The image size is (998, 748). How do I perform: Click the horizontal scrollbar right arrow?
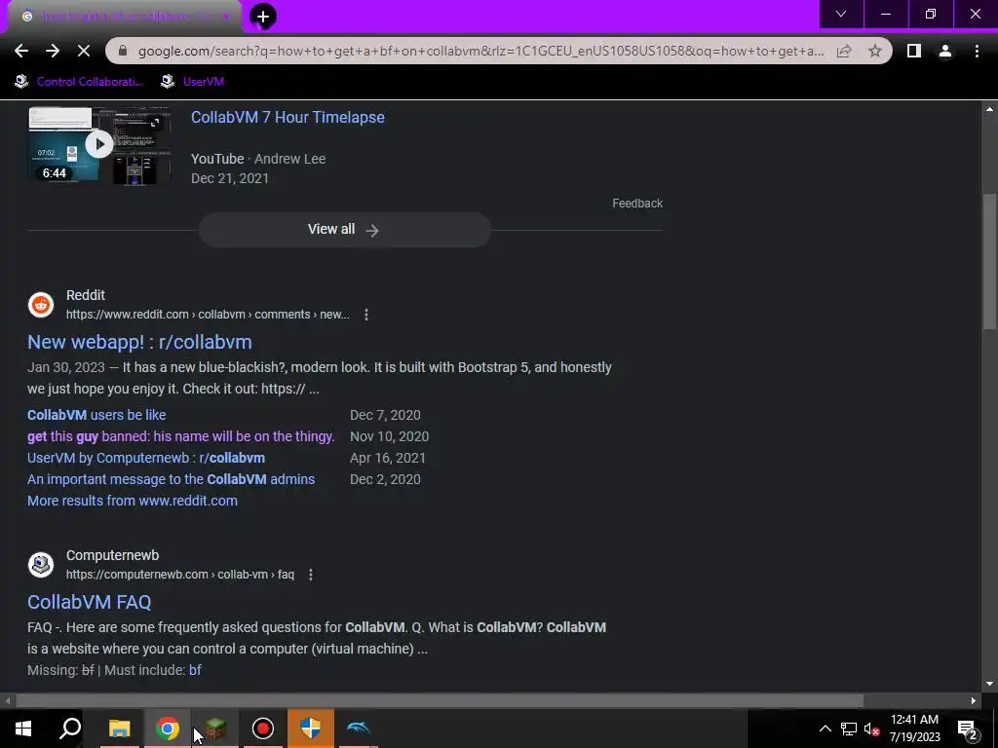(x=974, y=700)
